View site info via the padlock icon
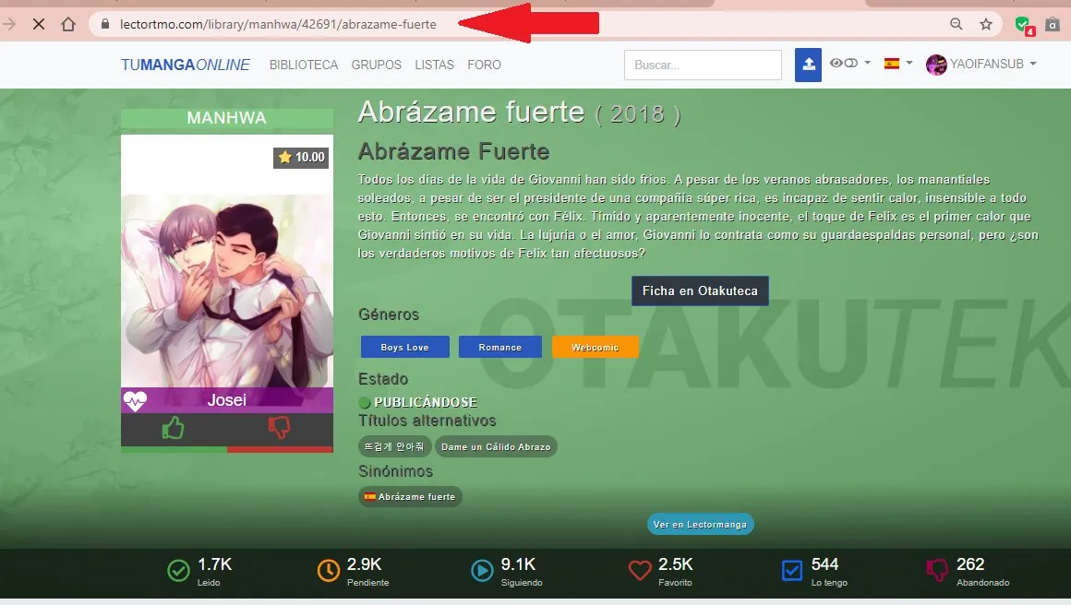This screenshot has height=605, width=1071. 104,24
